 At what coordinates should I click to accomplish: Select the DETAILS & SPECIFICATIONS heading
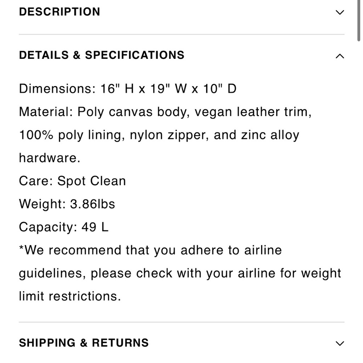[102, 55]
